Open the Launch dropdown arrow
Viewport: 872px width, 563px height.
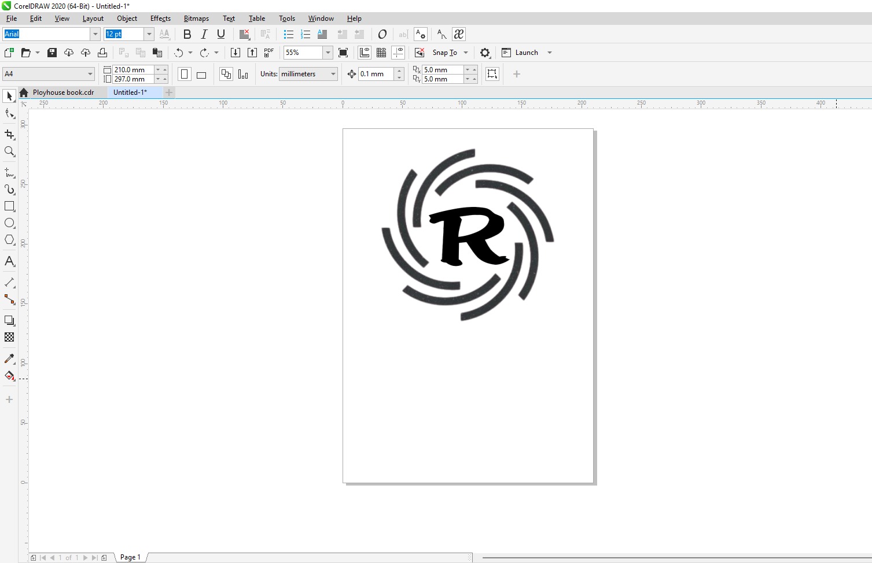550,53
